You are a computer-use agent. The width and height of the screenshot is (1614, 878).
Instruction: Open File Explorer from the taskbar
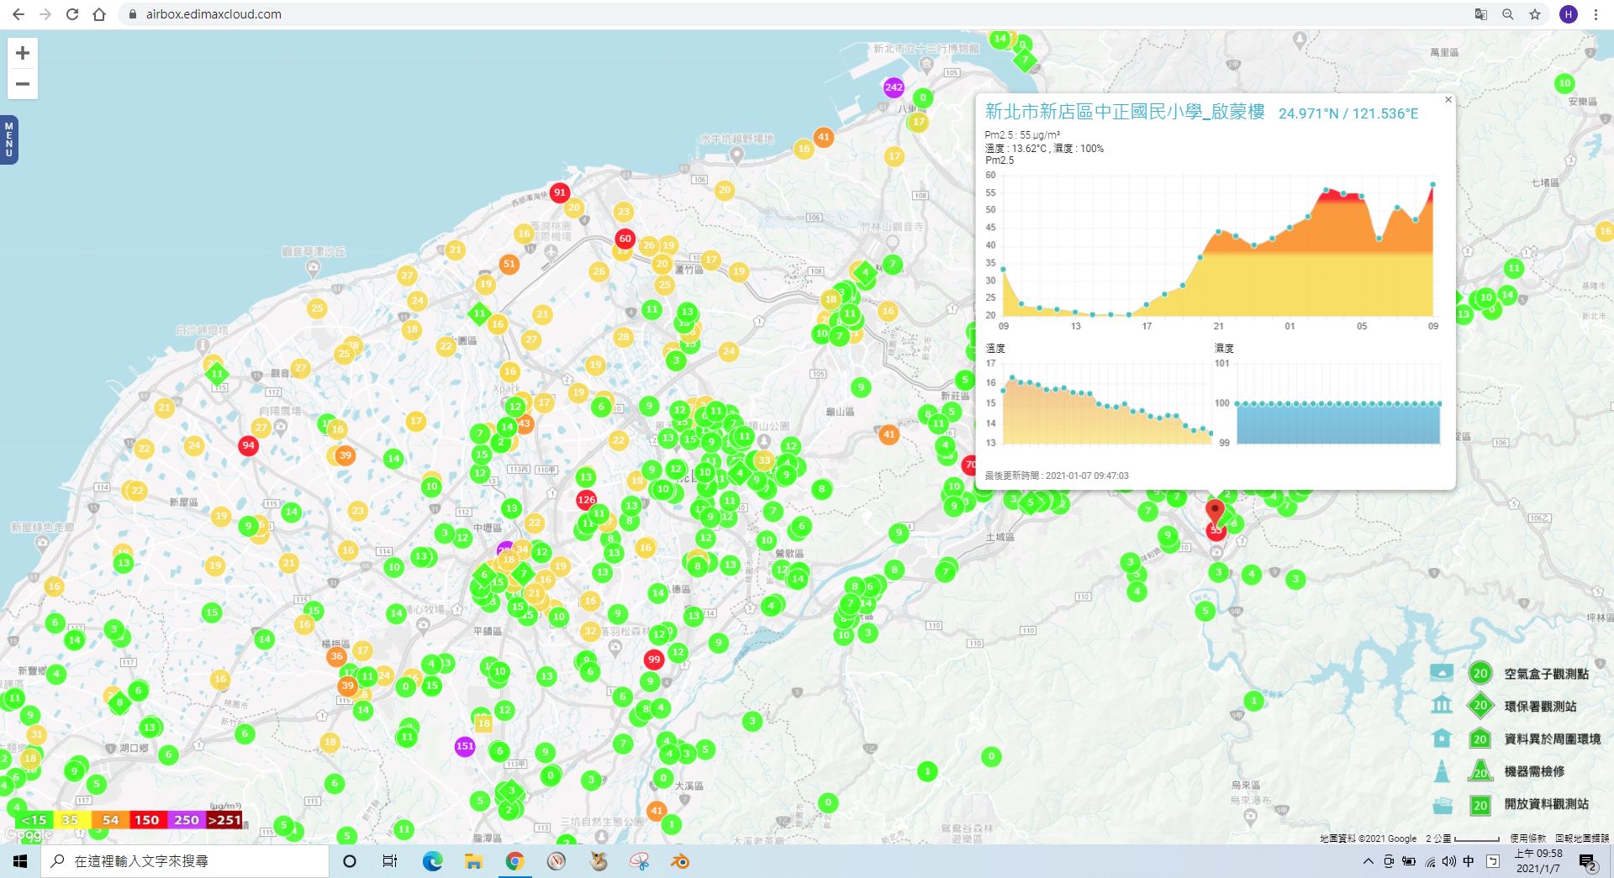click(473, 861)
